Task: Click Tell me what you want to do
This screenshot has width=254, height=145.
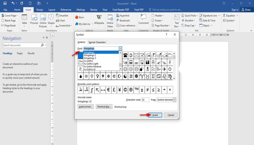Action: point(165,10)
